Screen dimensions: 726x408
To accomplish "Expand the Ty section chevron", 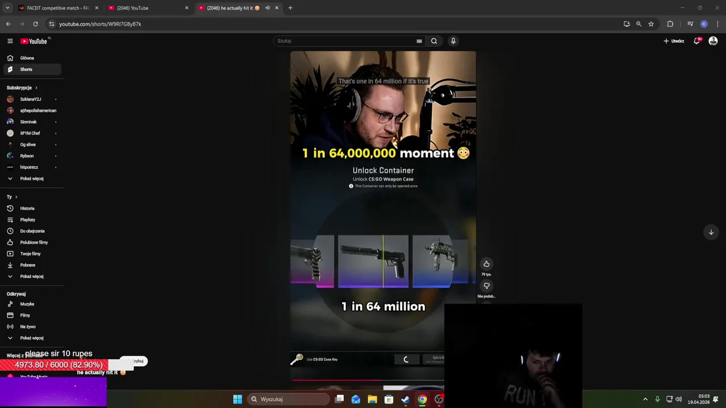I will tap(16, 197).
